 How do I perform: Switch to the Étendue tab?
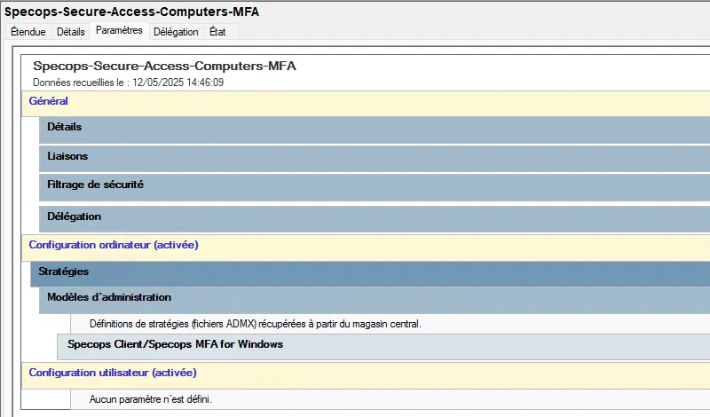(28, 32)
